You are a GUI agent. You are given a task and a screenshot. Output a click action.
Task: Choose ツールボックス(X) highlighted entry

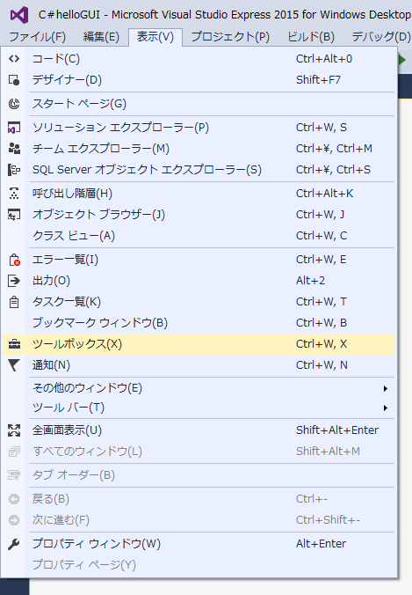coord(199,344)
